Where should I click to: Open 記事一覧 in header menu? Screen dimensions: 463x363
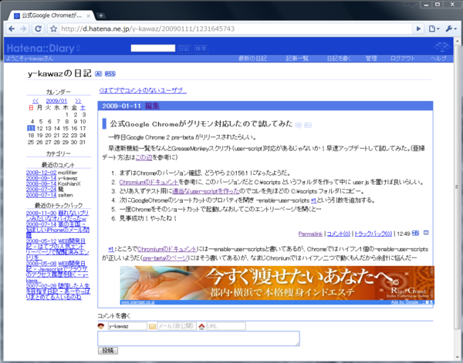pyautogui.click(x=297, y=59)
